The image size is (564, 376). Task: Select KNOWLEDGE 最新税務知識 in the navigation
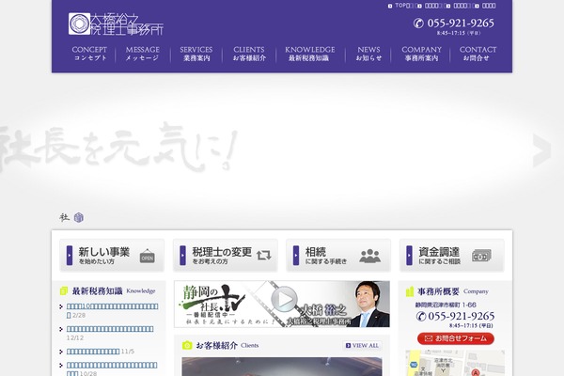[309, 54]
